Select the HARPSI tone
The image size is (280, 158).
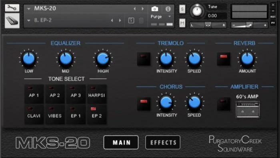click(97, 94)
